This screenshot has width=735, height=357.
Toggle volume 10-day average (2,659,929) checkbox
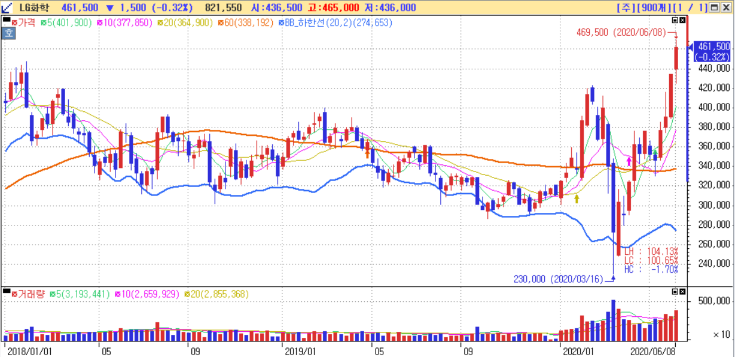[118, 294]
